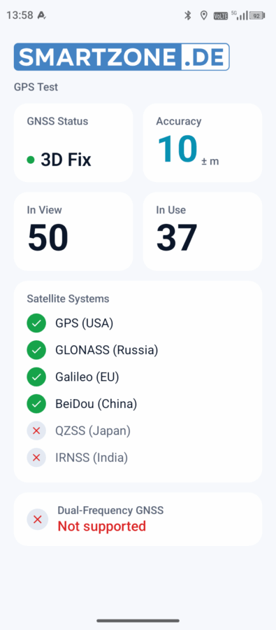Open the Accuracy 10 m card
276x630 pixels.
click(203, 143)
